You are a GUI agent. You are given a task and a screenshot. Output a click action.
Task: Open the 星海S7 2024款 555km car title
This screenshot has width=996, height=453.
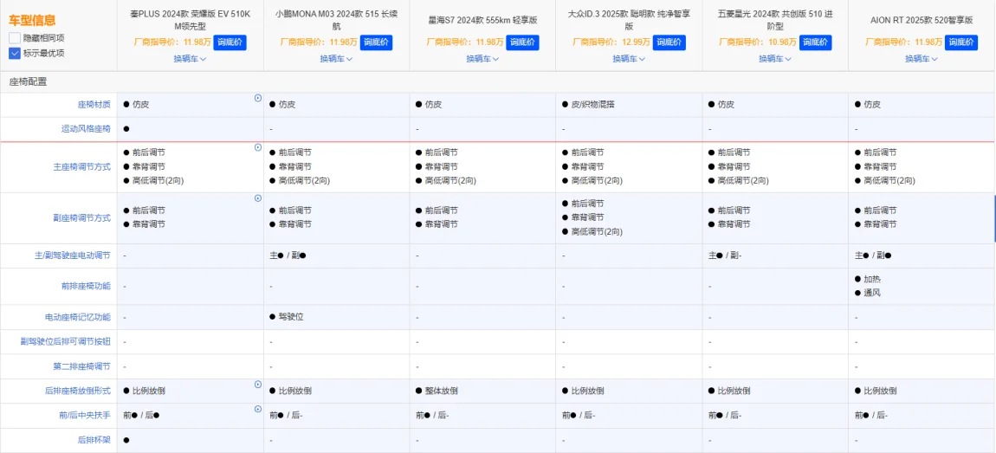(x=482, y=20)
